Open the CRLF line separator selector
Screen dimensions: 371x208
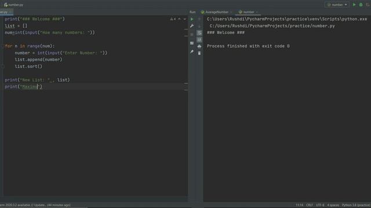[x=309, y=205]
